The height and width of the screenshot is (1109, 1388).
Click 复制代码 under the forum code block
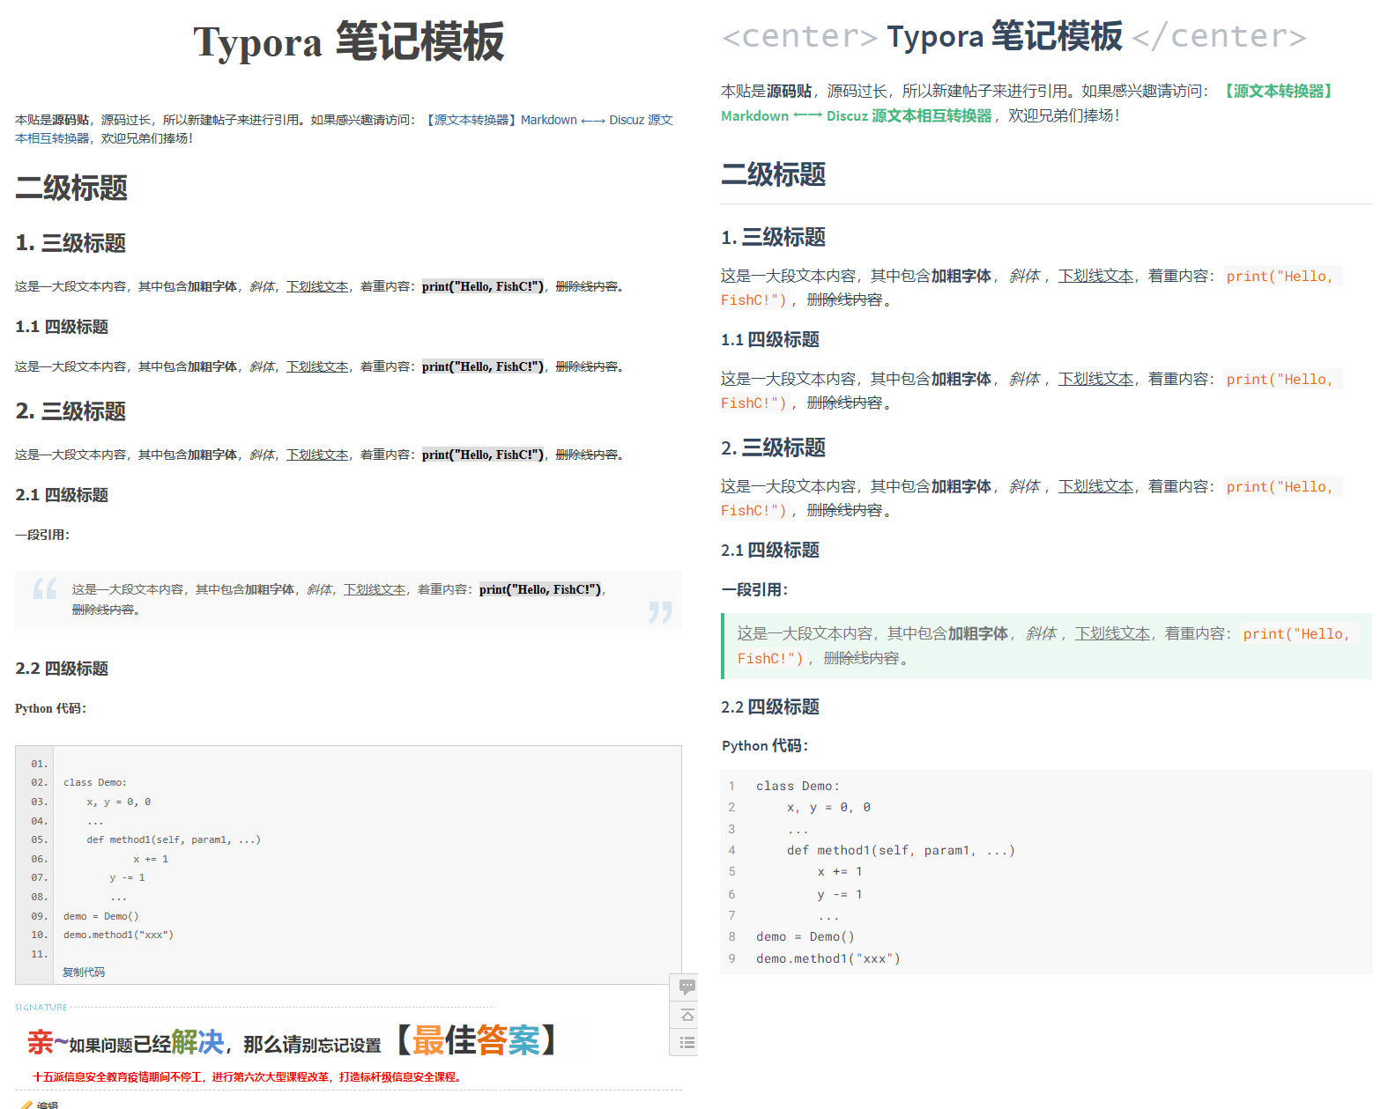[x=84, y=972]
